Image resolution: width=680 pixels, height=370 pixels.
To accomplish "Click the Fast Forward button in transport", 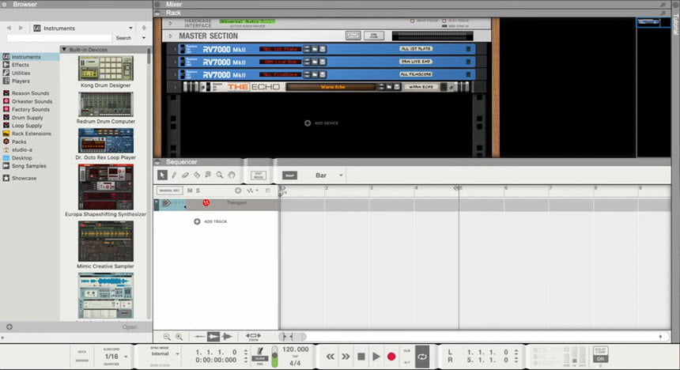I will click(x=346, y=357).
